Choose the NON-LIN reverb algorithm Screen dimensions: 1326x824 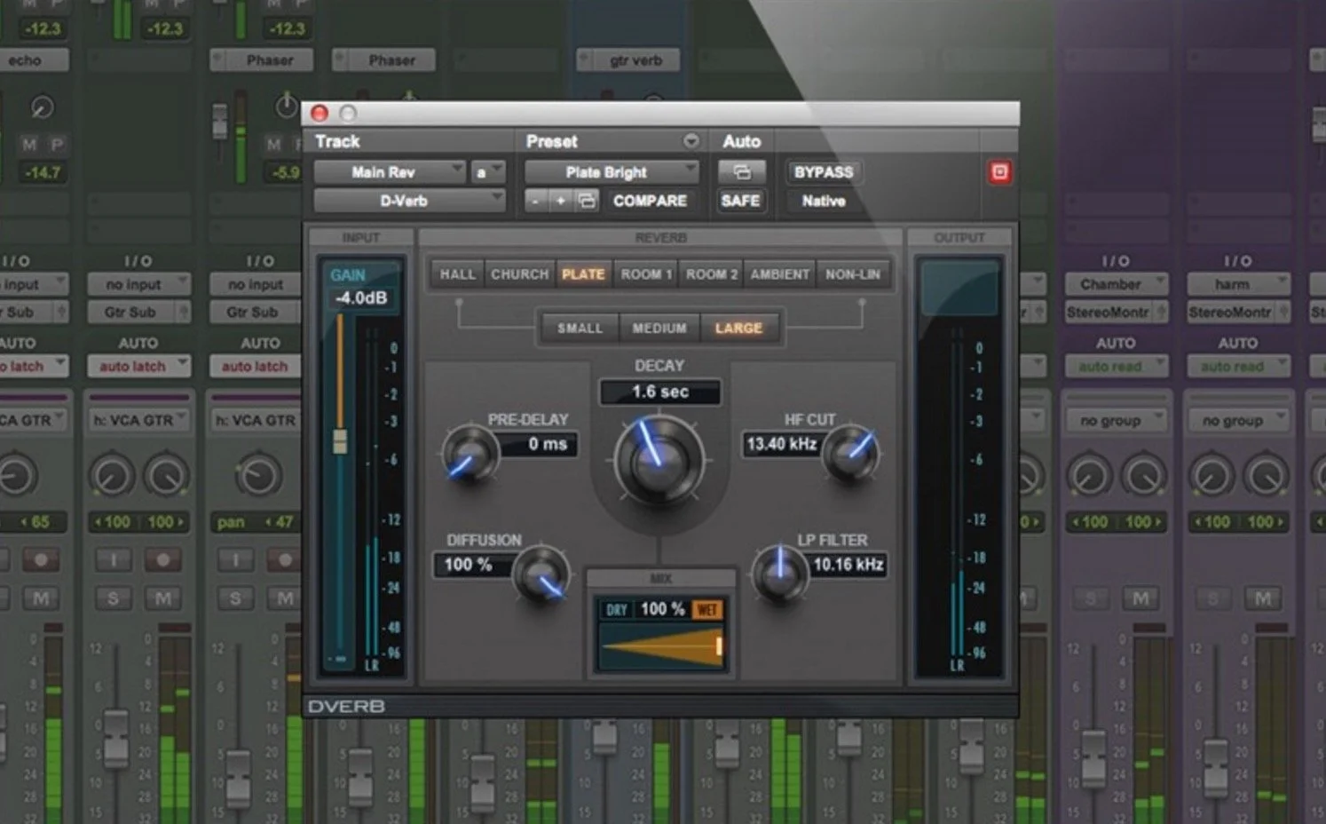coord(853,274)
